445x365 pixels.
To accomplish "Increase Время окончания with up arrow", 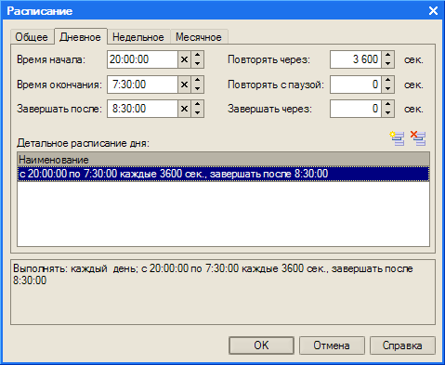I will point(197,80).
